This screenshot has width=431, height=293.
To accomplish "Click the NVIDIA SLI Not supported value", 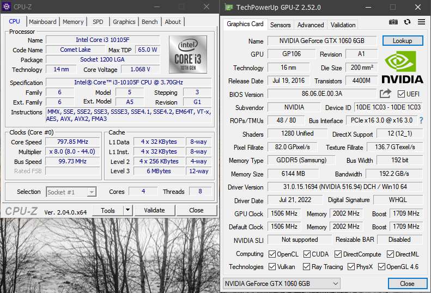I will [300, 240].
